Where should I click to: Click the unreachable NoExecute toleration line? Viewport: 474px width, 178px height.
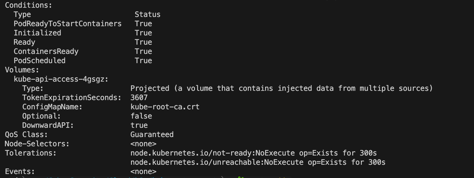(x=258, y=162)
